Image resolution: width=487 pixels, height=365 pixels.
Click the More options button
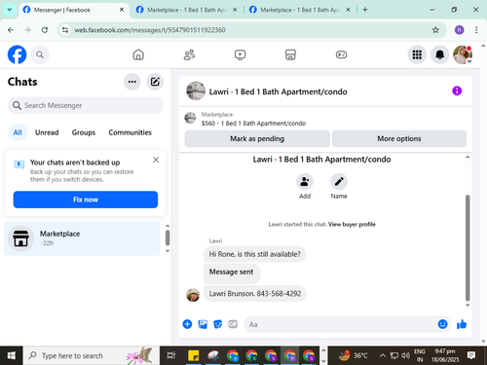point(399,139)
